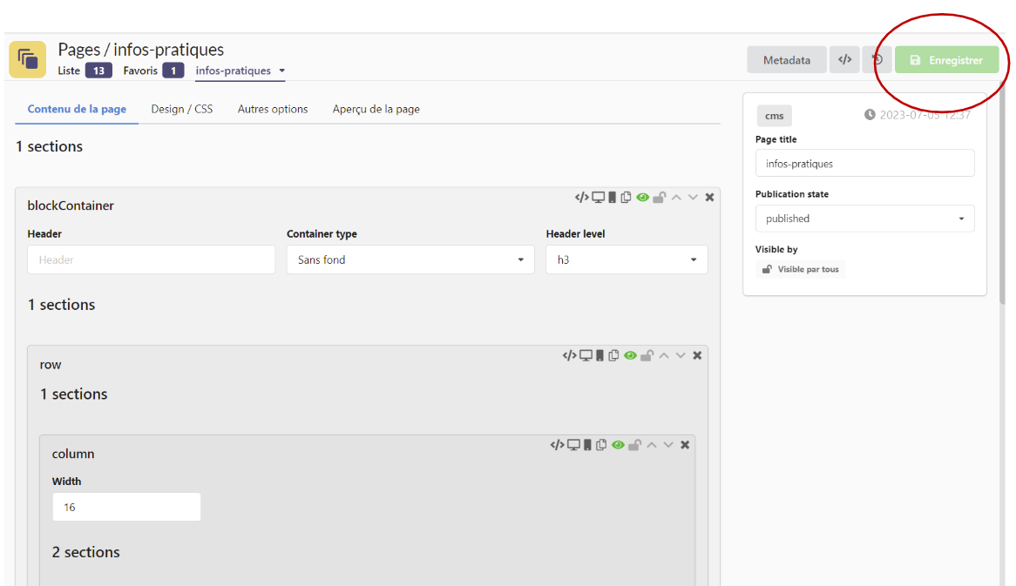
Task: Move the row section up
Action: 664,355
